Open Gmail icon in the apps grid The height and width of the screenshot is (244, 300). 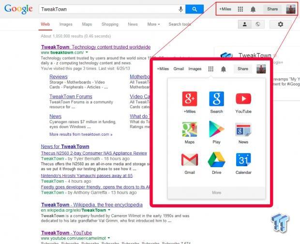tap(190, 160)
